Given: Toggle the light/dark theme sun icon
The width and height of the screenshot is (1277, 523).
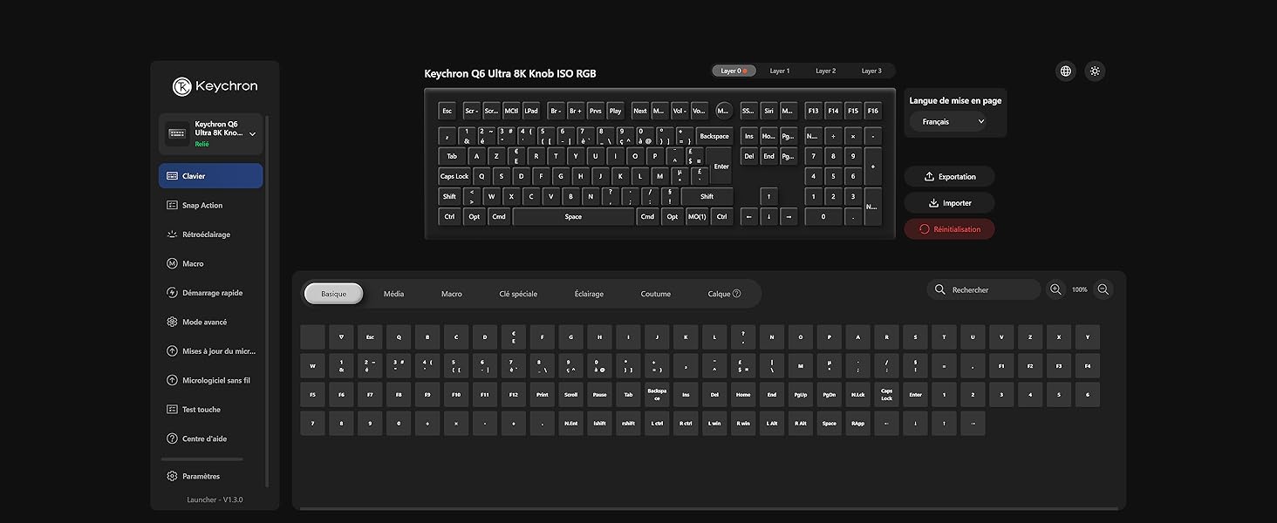Looking at the screenshot, I should 1096,71.
